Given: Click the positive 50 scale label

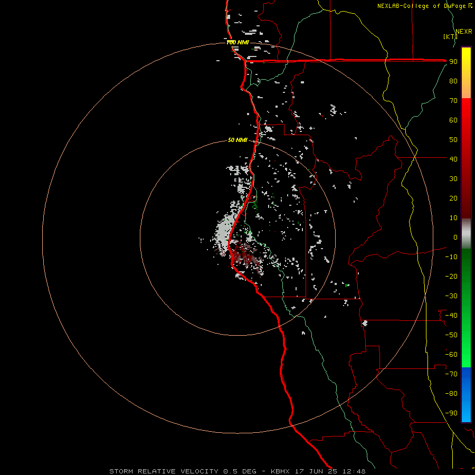Looking at the screenshot, I should (453, 140).
